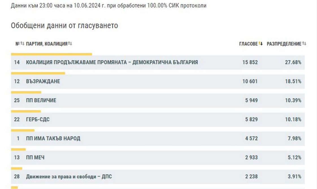Select Движение за права и свободи – ДПС
Image resolution: width=317 pixels, height=189 pixels.
pos(69,177)
